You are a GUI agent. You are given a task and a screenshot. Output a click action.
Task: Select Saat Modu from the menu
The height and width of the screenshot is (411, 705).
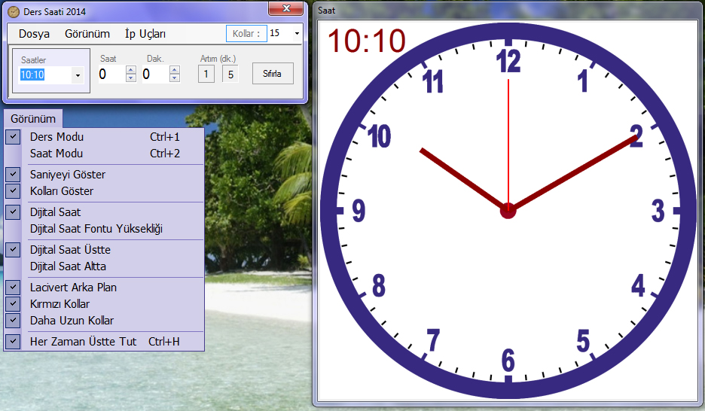tap(56, 154)
